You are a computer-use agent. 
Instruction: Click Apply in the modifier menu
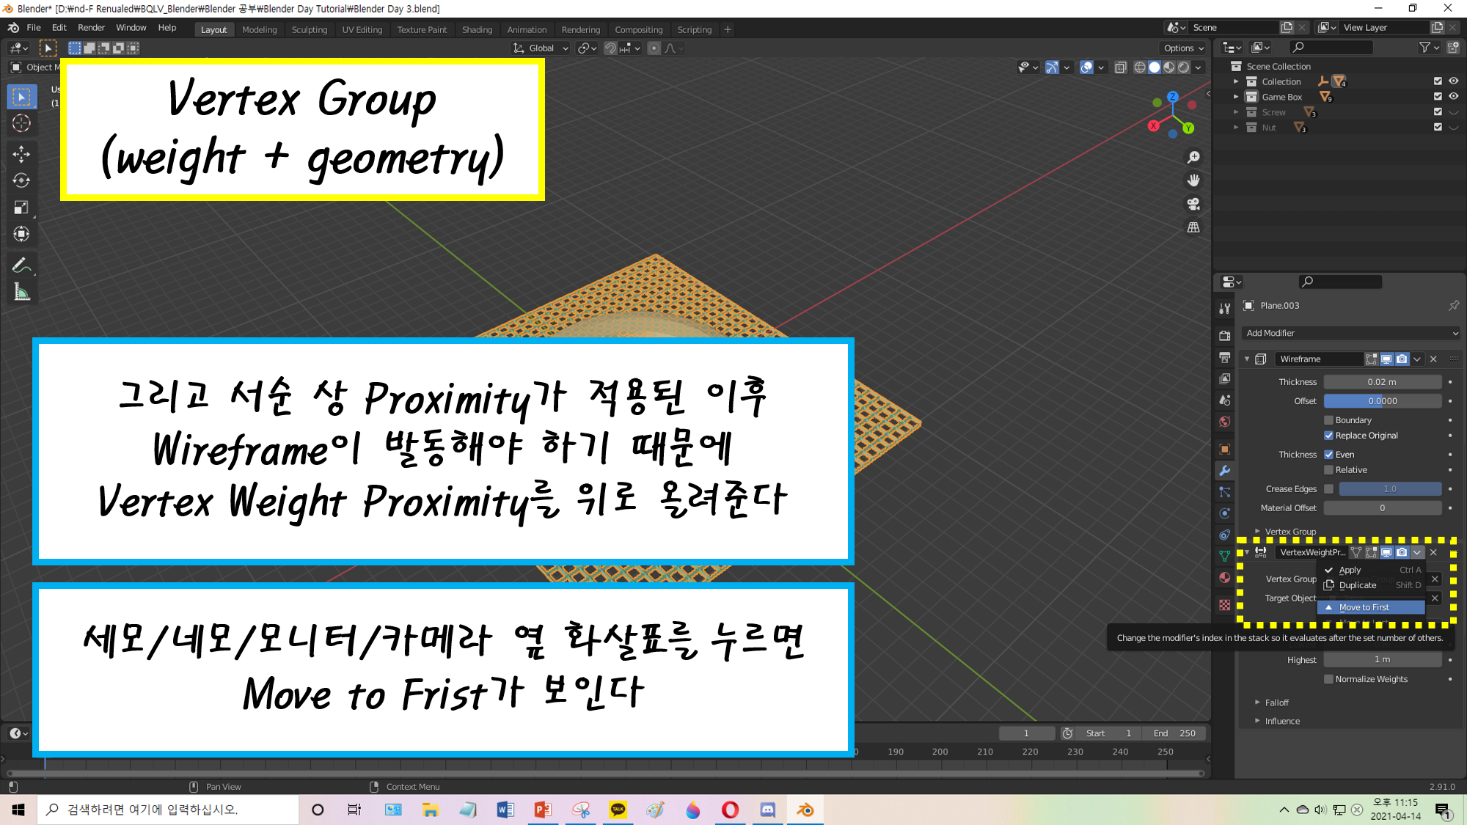coord(1350,570)
